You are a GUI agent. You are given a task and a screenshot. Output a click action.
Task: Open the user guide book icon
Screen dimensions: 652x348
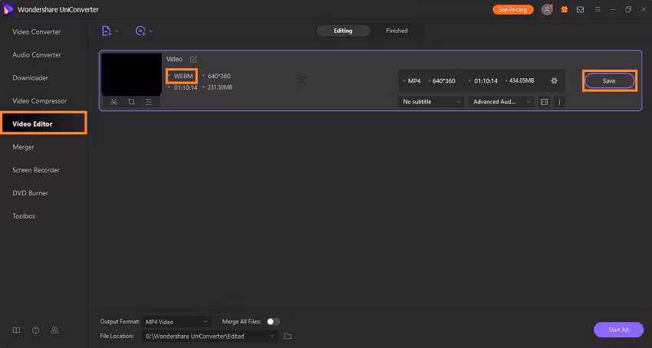[16, 330]
